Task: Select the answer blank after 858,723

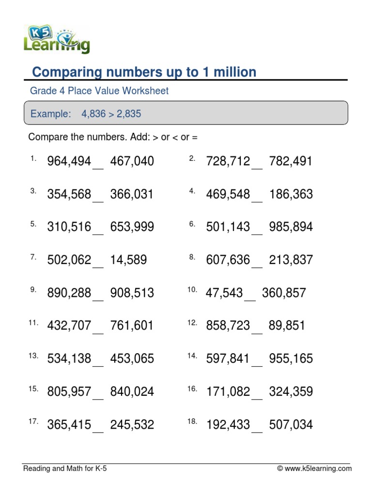Action: click(x=257, y=329)
